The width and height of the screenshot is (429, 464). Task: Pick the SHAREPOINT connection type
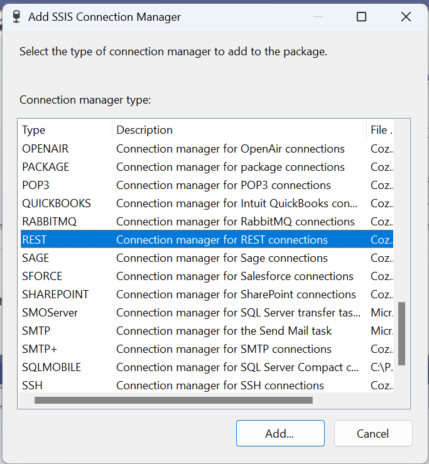(55, 294)
